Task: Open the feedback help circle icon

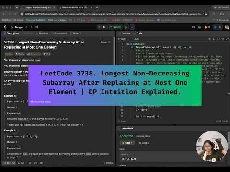Action: [41, 163]
